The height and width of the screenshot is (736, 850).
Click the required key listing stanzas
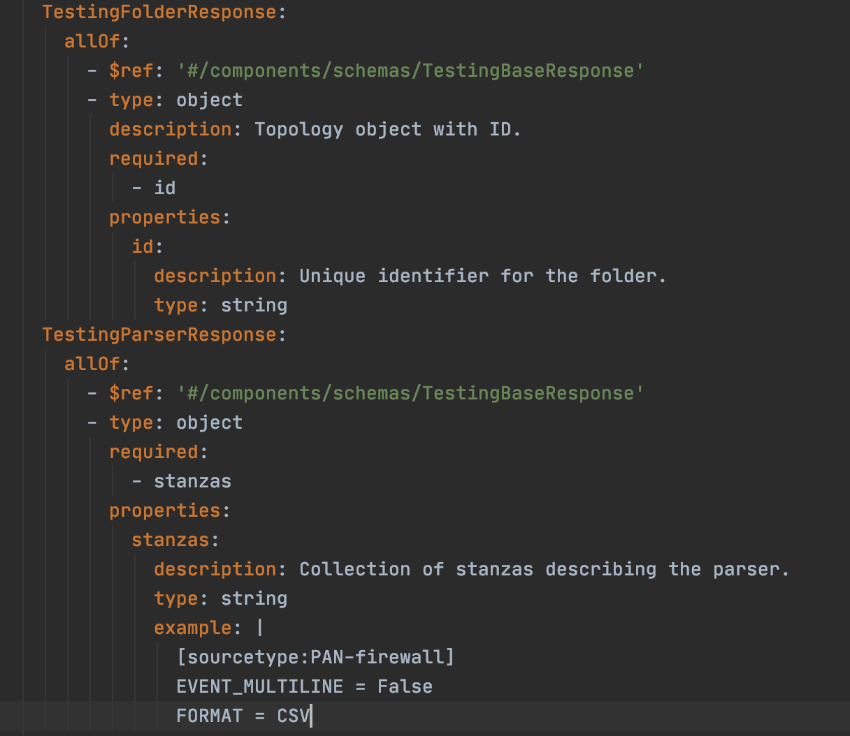[152, 451]
